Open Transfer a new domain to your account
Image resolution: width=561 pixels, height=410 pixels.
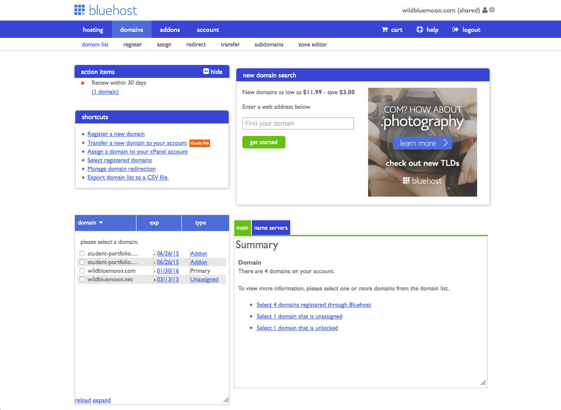tap(137, 143)
